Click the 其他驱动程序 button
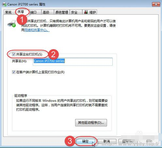The height and width of the screenshot is (148, 162). 91,123
